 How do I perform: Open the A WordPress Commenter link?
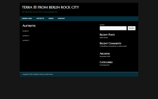point(108,46)
